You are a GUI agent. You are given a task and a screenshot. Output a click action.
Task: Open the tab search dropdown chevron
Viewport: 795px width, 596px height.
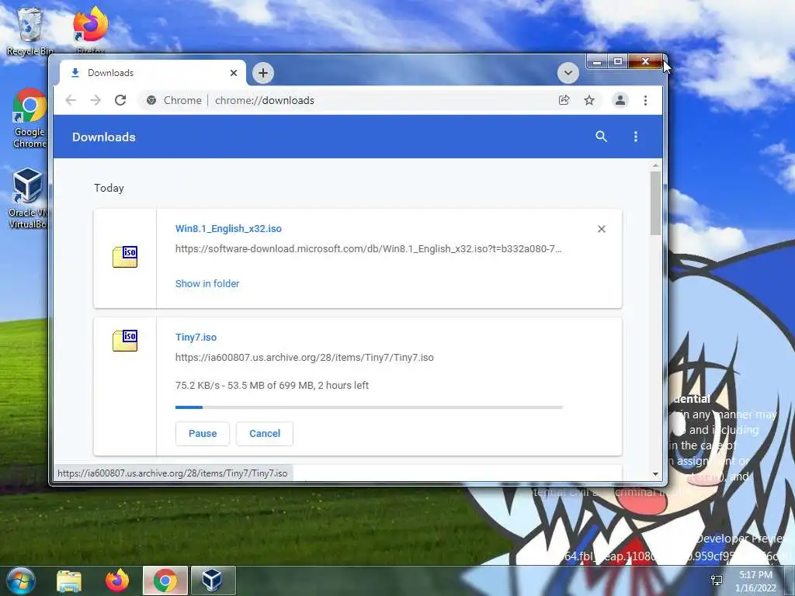pyautogui.click(x=568, y=73)
